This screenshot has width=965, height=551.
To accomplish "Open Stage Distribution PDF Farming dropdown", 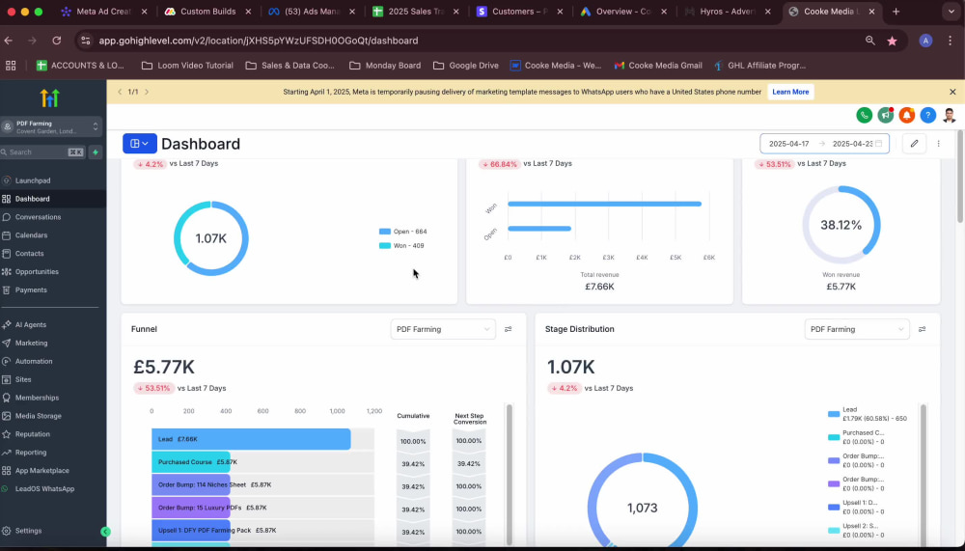I will [857, 329].
